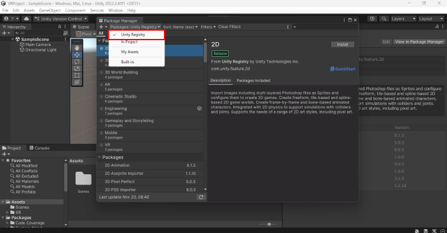Screen dimensions: 447x233
Task: Open the Project panel add plus menu
Action: pyautogui.click(x=6, y=154)
